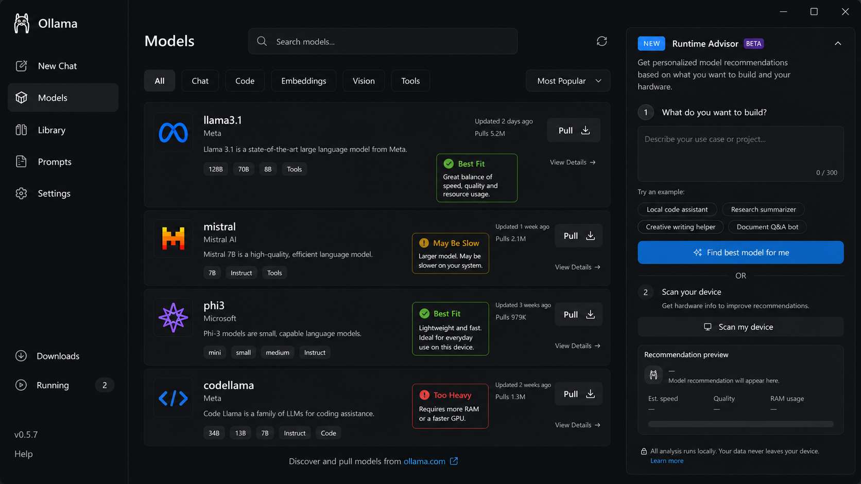Pull the llama3.1 model
861x484 pixels.
574,131
